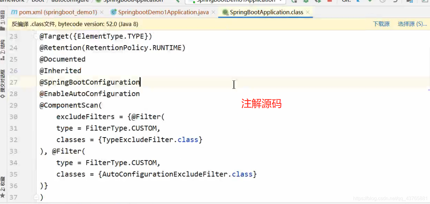Collapse the annotation block at line 23
Image resolution: width=430 pixels, height=204 pixels.
(x=36, y=36)
